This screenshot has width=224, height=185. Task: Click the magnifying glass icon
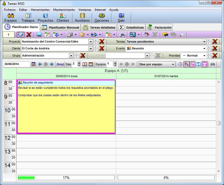point(182,35)
